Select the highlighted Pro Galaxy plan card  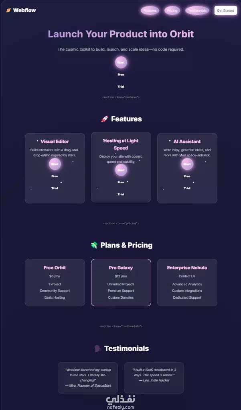tap(121, 283)
